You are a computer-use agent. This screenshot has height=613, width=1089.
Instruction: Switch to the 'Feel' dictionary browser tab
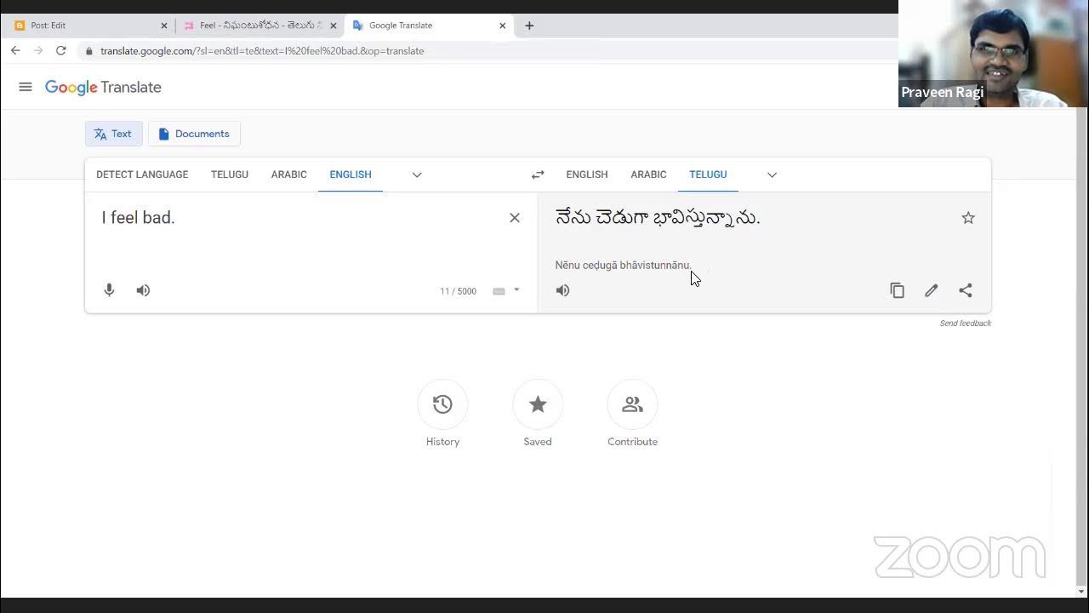click(x=259, y=26)
